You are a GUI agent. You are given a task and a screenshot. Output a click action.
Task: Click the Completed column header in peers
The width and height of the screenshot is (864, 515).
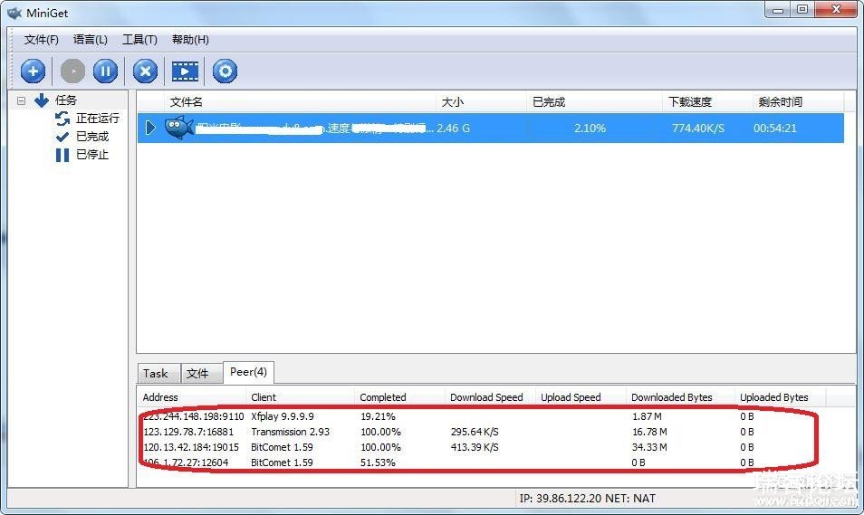pos(399,397)
